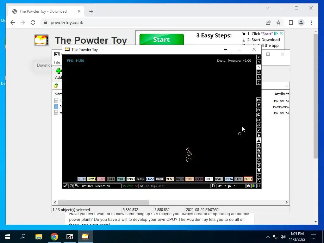Open the Decoration tools icon
This screenshot has width=324, height=243.
pos(259,176)
